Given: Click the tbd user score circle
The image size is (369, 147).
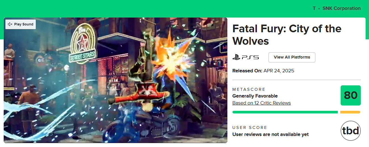Looking at the screenshot, I should [351, 131].
